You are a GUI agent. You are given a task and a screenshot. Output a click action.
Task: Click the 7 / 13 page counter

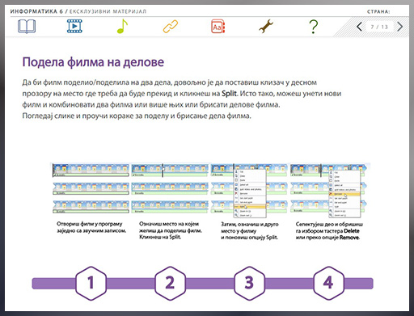[x=379, y=27]
